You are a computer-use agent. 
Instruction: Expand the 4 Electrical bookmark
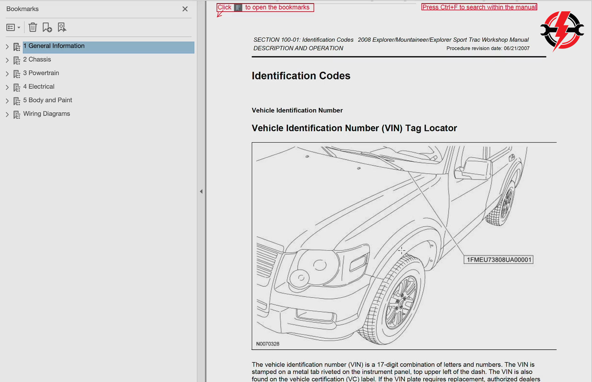[x=7, y=87]
